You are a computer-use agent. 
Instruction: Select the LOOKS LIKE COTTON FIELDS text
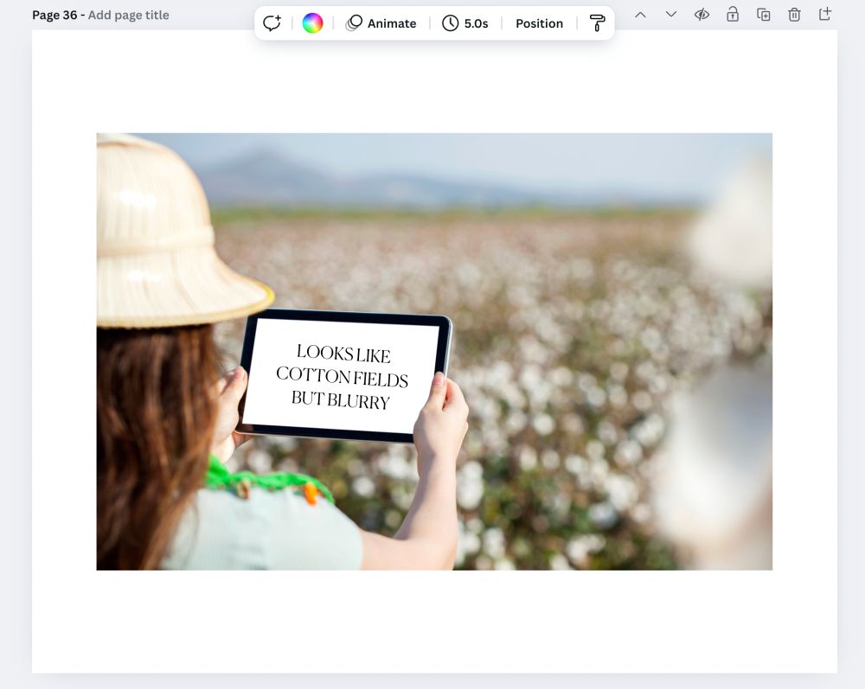tap(343, 379)
